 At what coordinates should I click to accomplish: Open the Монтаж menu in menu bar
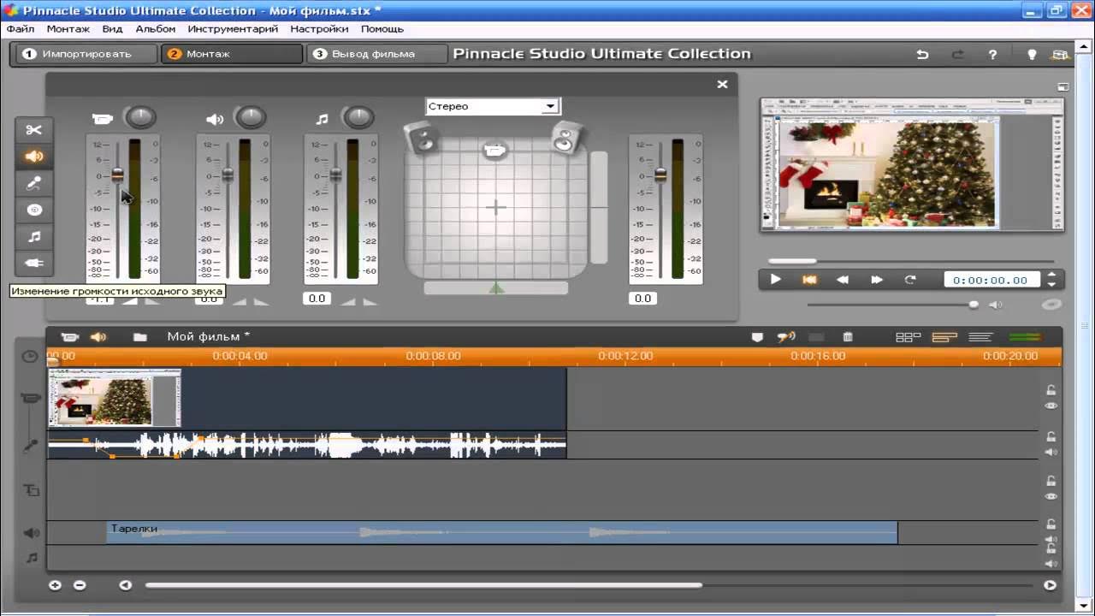coord(68,28)
